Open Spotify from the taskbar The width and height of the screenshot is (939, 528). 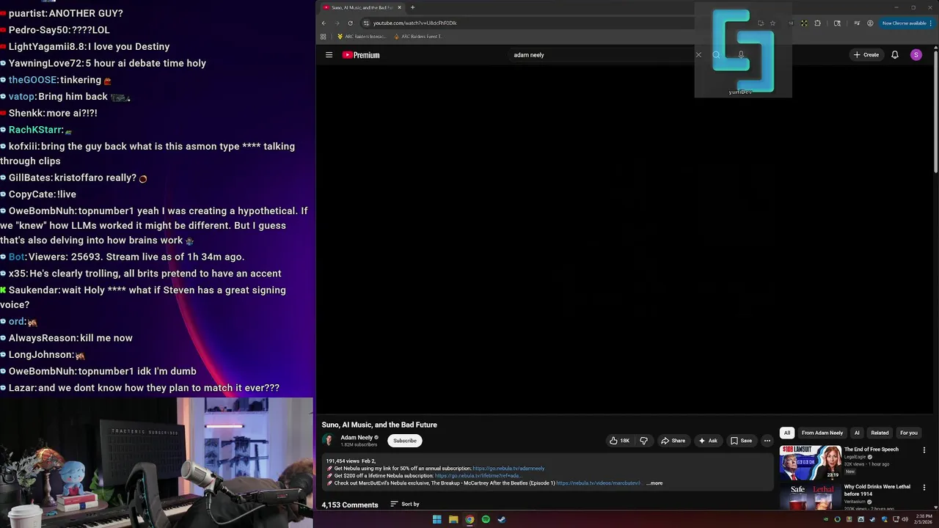point(486,519)
